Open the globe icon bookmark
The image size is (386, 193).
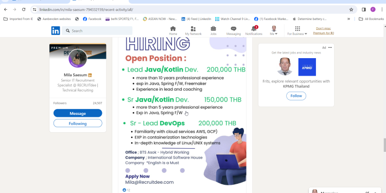pos(77,19)
